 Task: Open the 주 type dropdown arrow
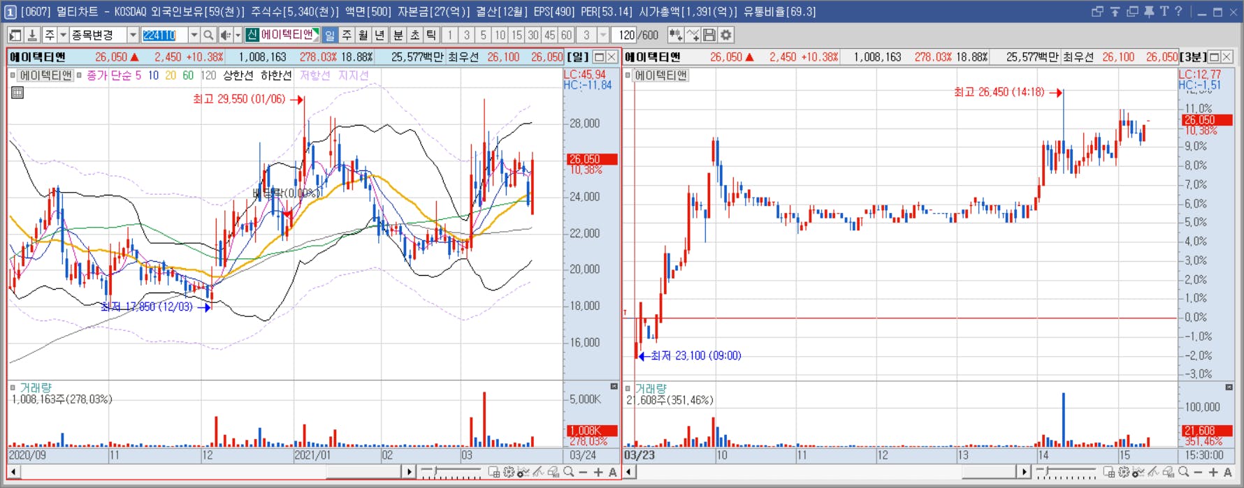tap(63, 35)
